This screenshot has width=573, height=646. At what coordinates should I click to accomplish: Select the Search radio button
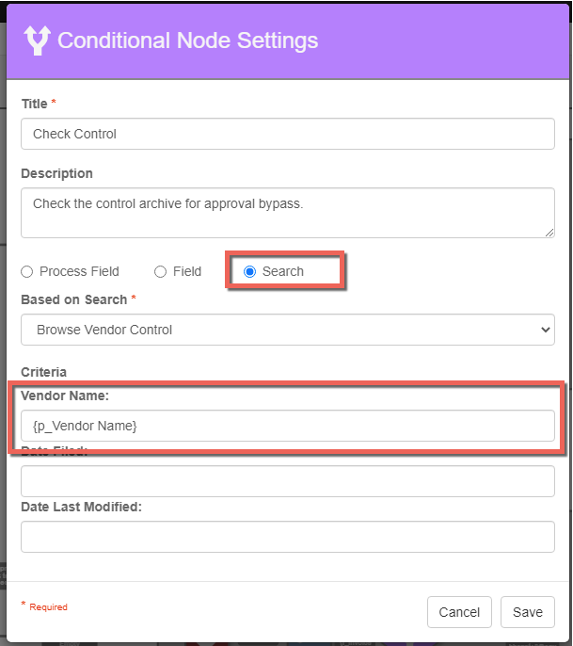click(249, 271)
